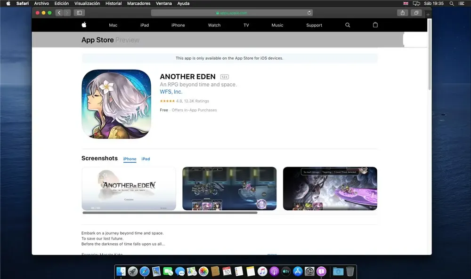
Task: Open the Support link in Apple navbar
Action: [314, 25]
